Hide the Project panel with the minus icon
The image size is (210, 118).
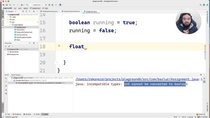(37, 11)
